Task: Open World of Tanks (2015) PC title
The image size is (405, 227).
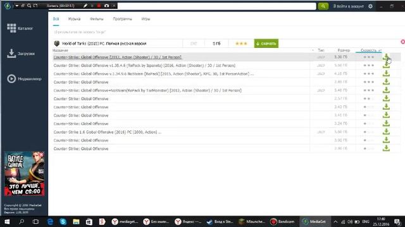Action: click(104, 44)
